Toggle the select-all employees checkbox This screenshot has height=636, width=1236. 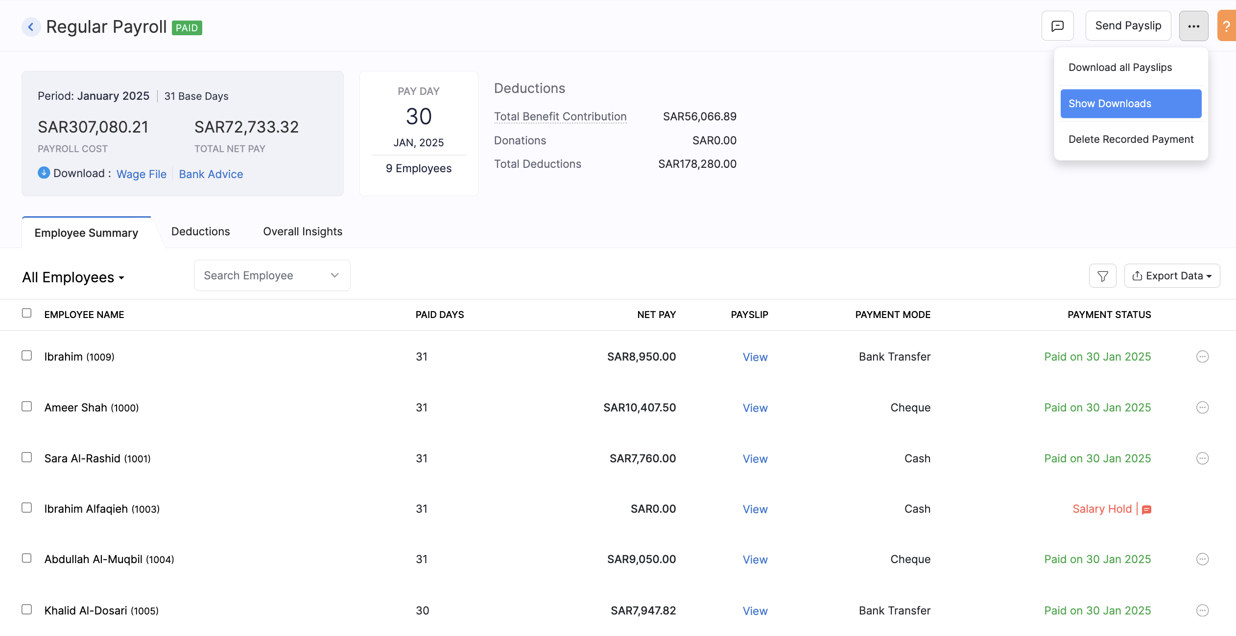tap(27, 313)
